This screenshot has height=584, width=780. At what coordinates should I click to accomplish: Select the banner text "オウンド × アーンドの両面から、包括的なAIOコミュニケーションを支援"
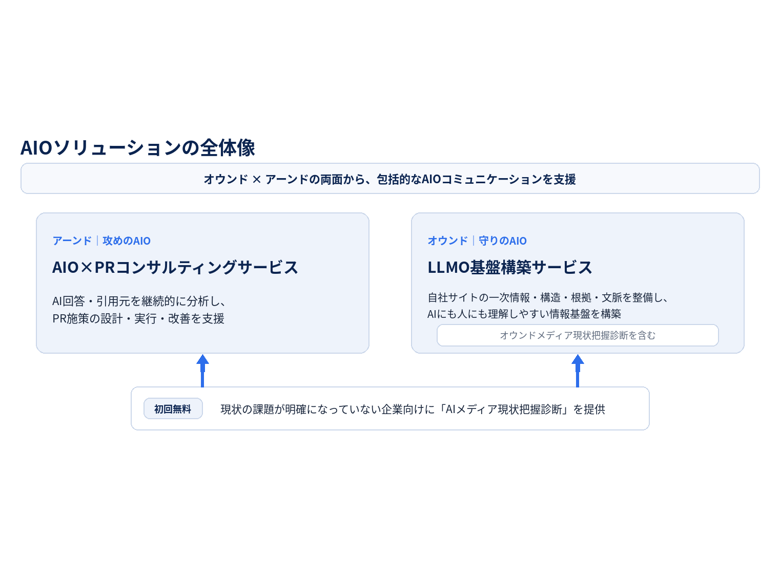point(390,179)
